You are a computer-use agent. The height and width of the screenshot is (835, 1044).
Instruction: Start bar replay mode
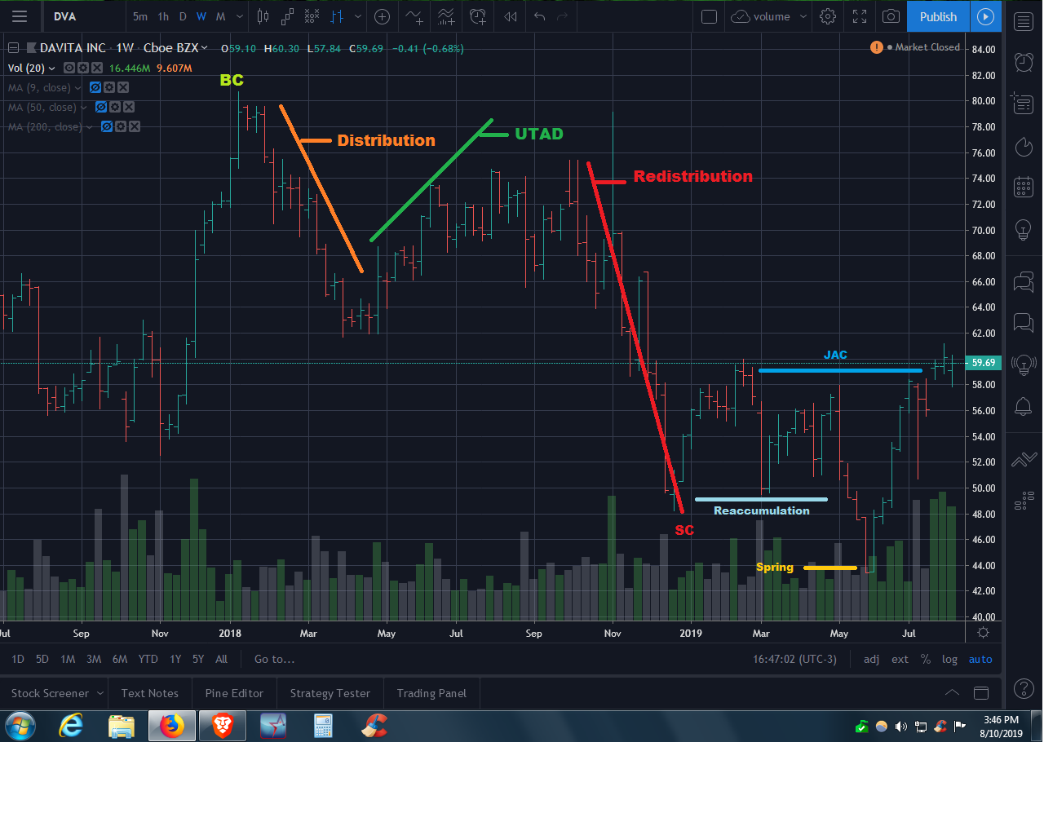click(511, 16)
